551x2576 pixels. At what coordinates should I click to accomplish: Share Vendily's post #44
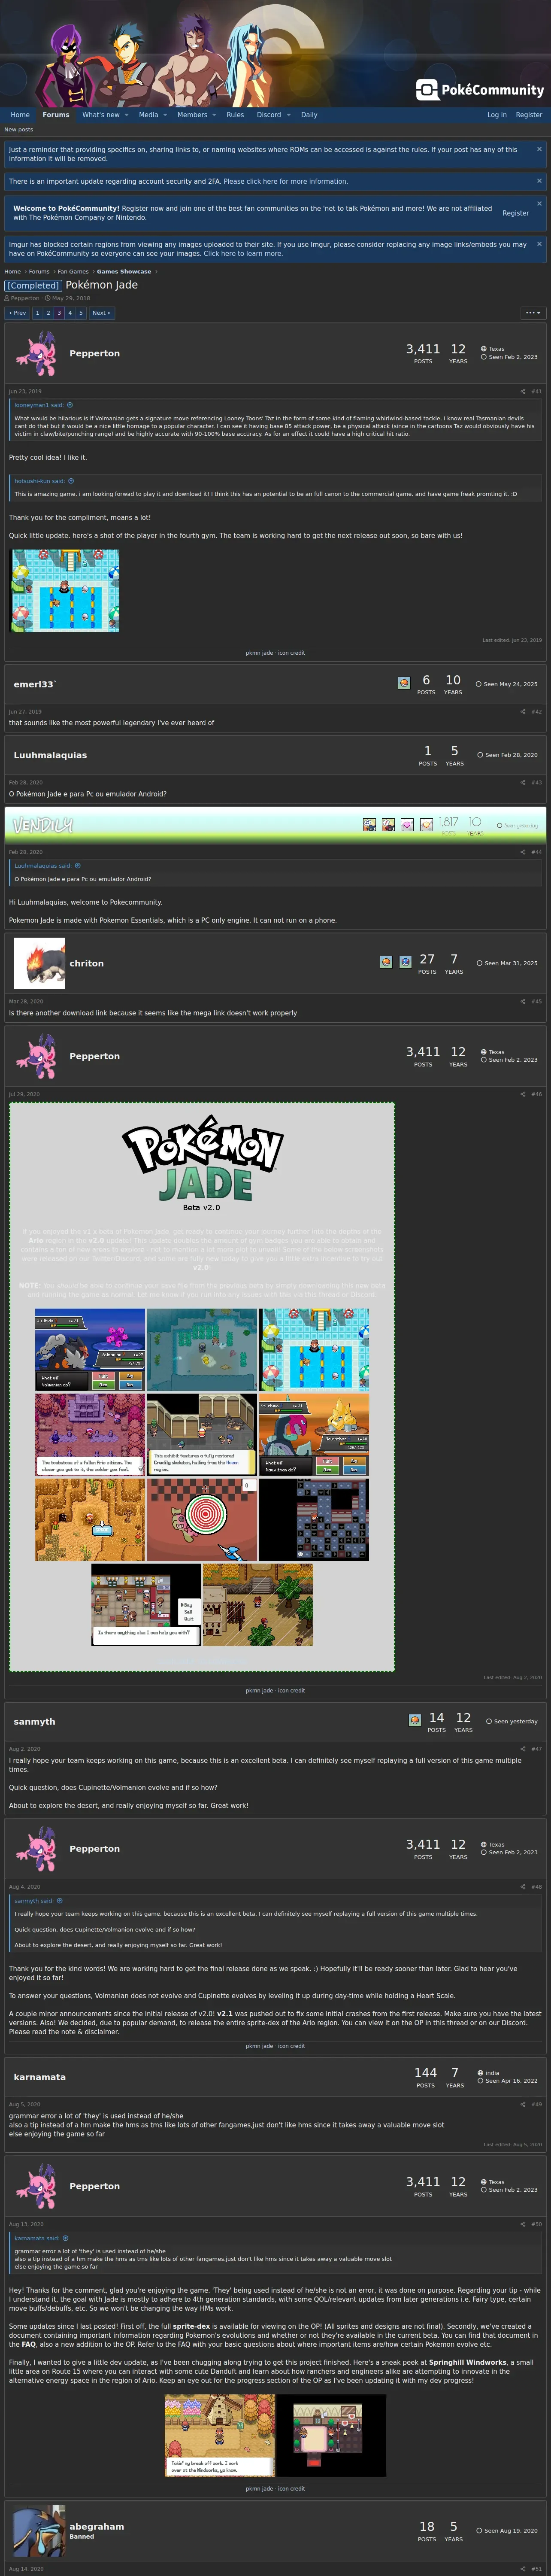tap(523, 852)
